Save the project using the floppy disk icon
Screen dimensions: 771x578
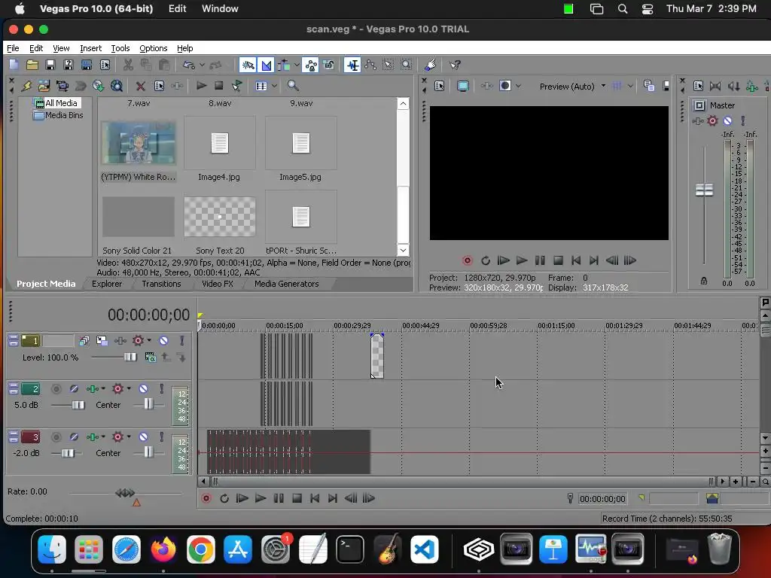click(50, 65)
